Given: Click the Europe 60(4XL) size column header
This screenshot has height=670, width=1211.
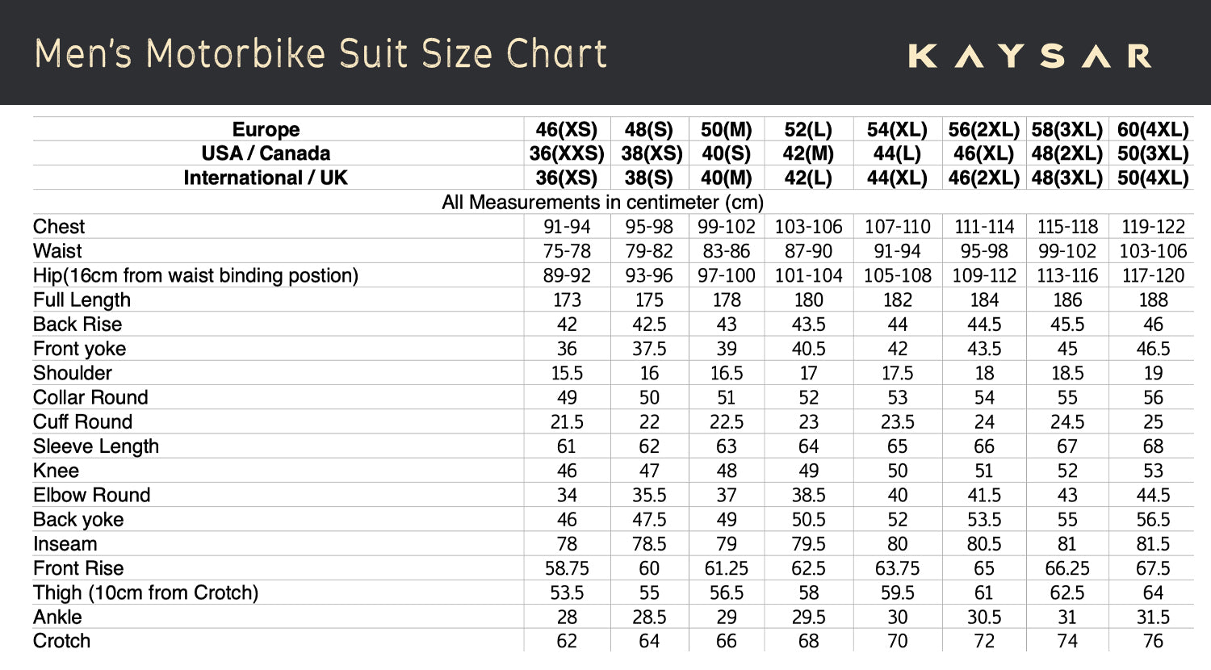Looking at the screenshot, I should tap(1153, 130).
